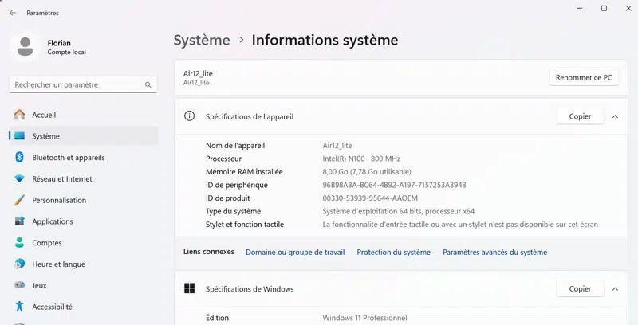
Task: Click the Accueil home icon
Action: tap(19, 116)
